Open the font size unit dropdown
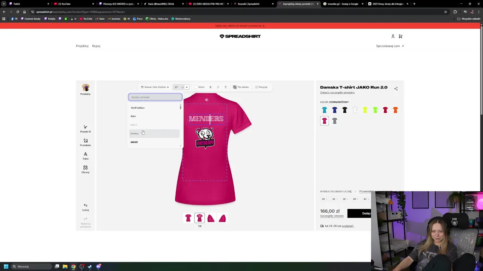Image resolution: width=483 pixels, height=271 pixels. point(186,87)
